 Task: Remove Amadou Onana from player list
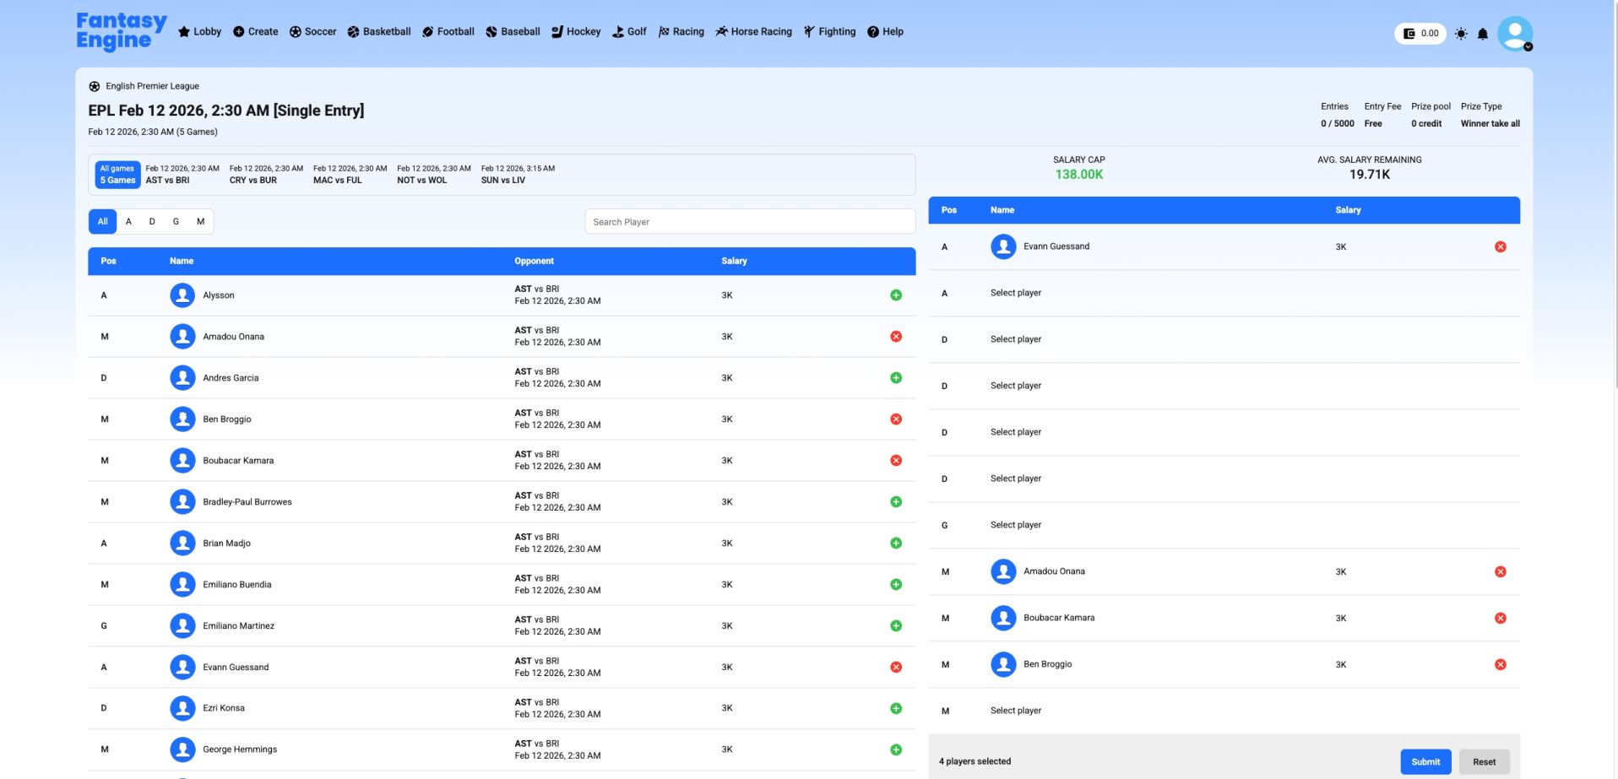(896, 337)
